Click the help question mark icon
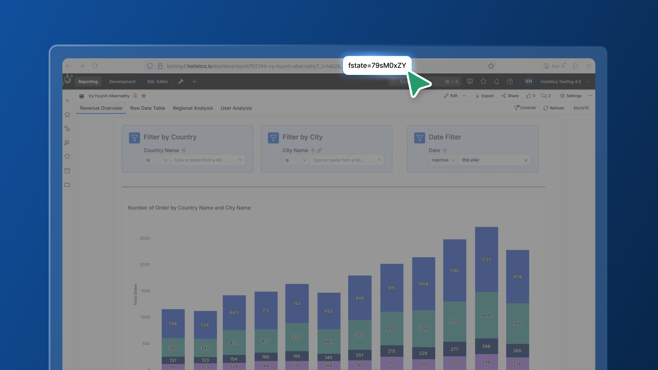 510,82
